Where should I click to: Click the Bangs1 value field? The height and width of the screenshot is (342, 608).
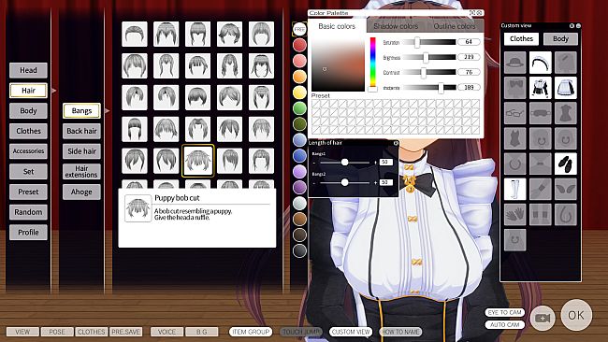pyautogui.click(x=386, y=162)
